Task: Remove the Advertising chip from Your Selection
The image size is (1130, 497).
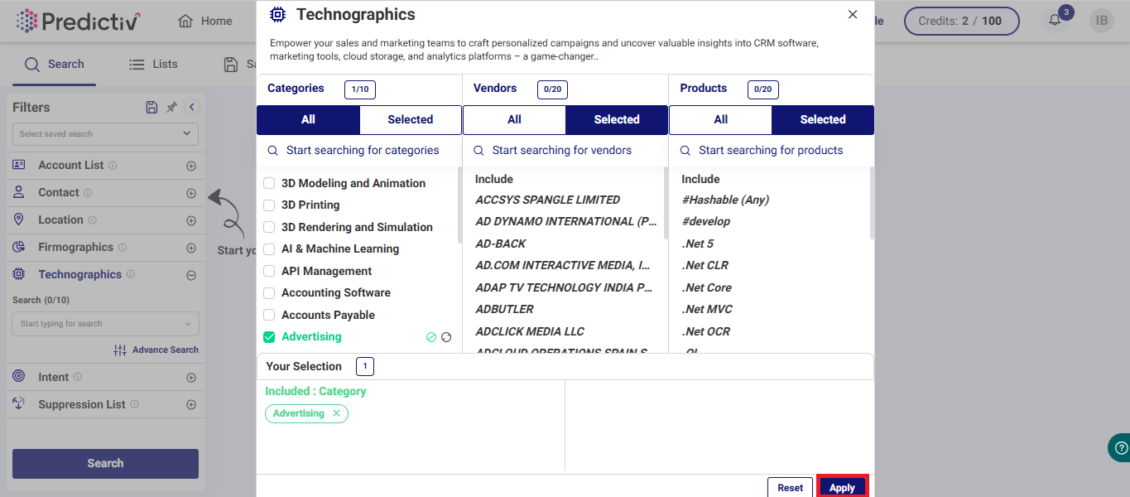Action: 336,413
